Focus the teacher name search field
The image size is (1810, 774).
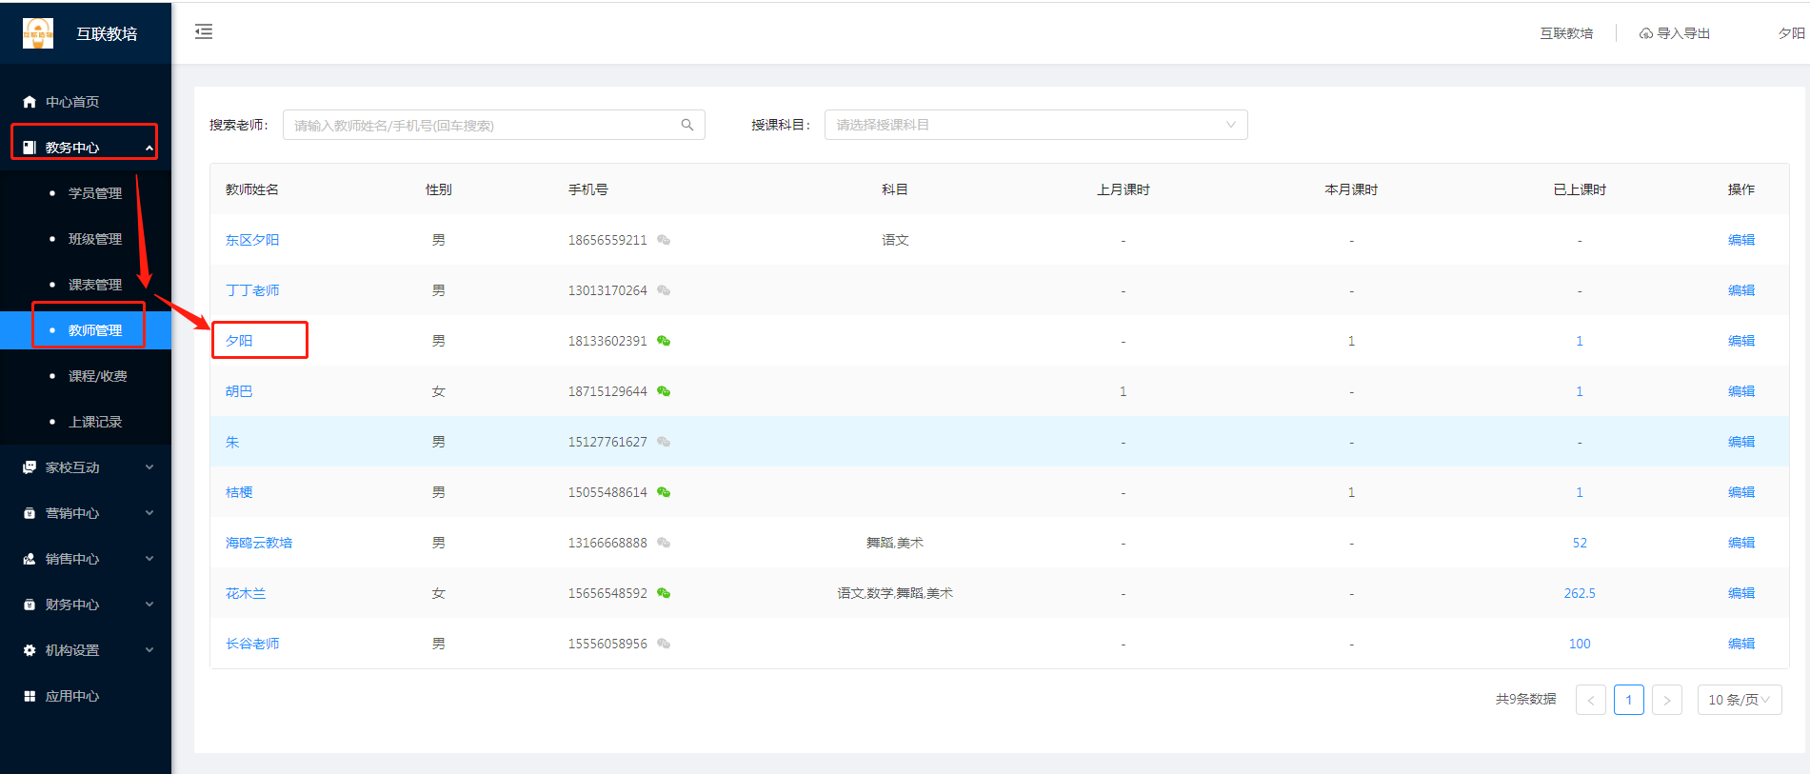494,125
